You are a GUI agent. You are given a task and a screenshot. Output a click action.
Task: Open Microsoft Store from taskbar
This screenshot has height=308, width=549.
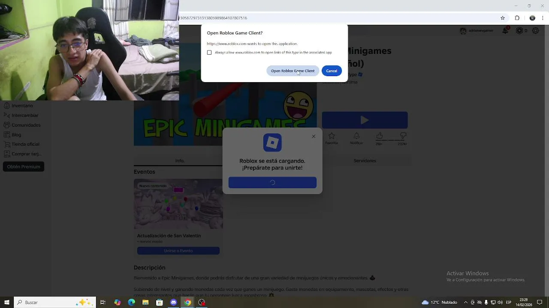pos(160,302)
